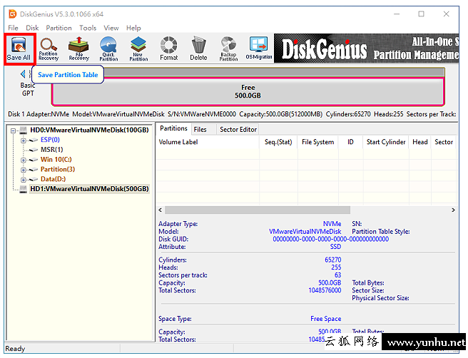Open the Disk menu
468x358 pixels.
pyautogui.click(x=32, y=28)
